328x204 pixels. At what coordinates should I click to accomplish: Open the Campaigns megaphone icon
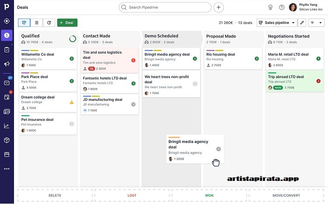(7, 64)
